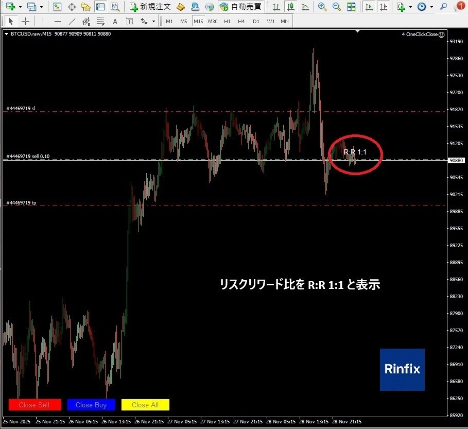Switch to M1 timeframe

(169, 22)
